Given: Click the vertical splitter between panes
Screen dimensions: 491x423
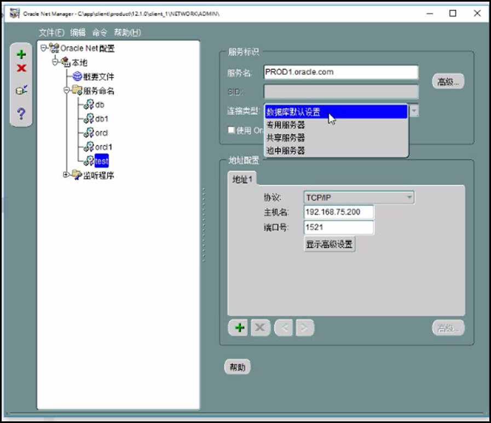Looking at the screenshot, I should (x=204, y=225).
